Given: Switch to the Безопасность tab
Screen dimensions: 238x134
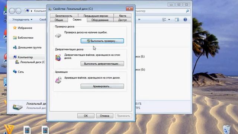Looking at the screenshot, I should (64, 16).
